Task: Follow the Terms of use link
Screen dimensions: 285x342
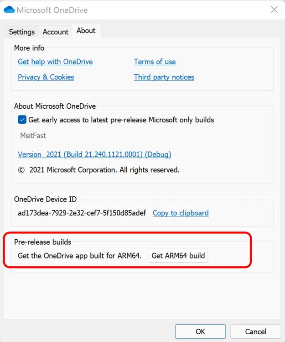Action: [155, 62]
